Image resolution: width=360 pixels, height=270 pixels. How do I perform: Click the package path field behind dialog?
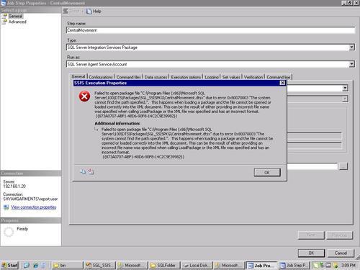coord(312,166)
